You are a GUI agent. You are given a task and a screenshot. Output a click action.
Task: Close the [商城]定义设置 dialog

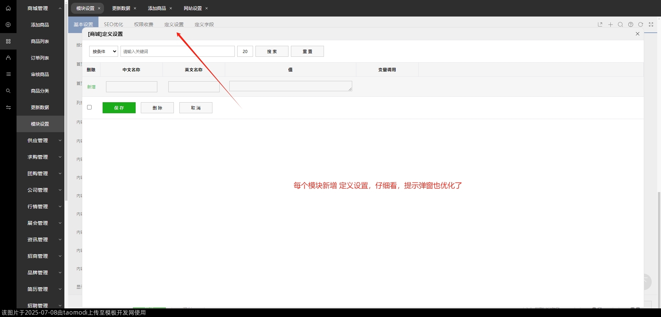(x=638, y=34)
